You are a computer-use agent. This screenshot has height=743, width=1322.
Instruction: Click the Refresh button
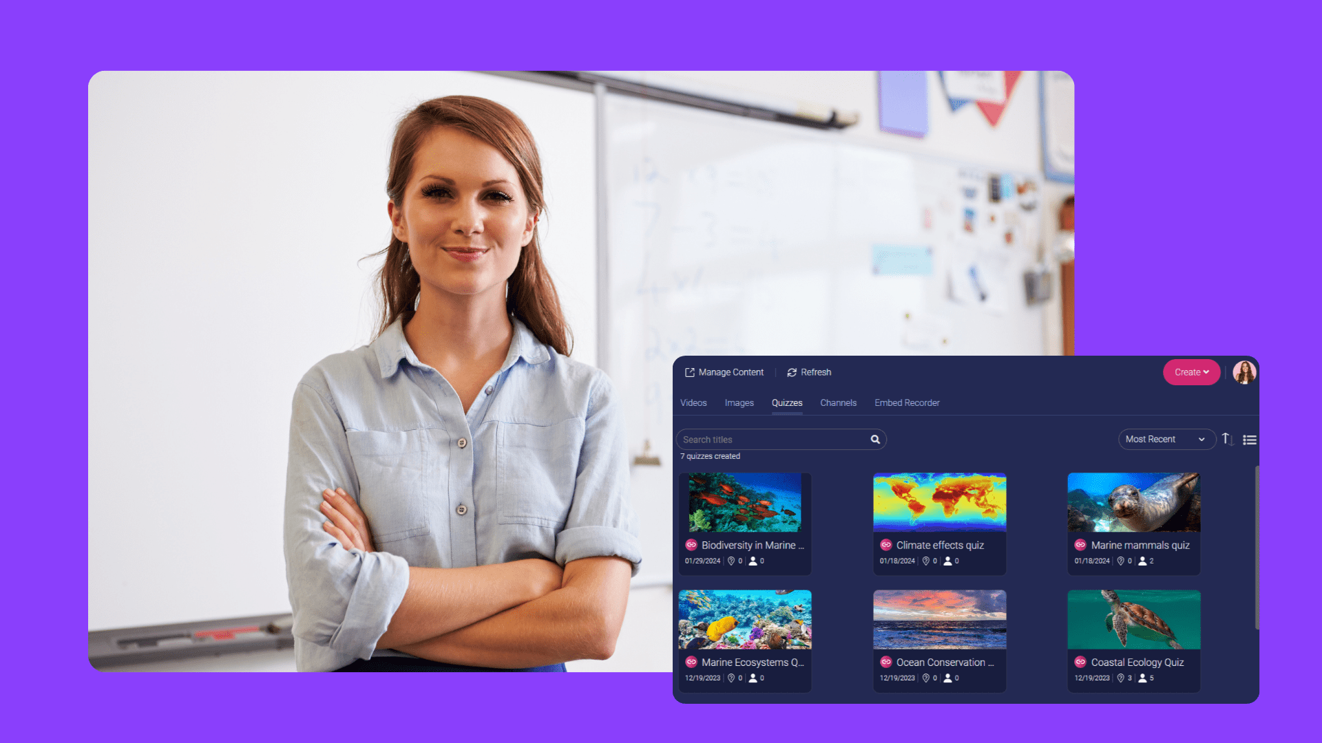point(808,372)
